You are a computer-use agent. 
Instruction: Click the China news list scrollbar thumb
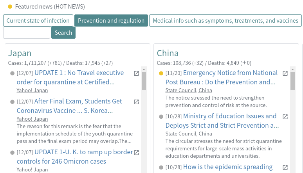[292, 81]
